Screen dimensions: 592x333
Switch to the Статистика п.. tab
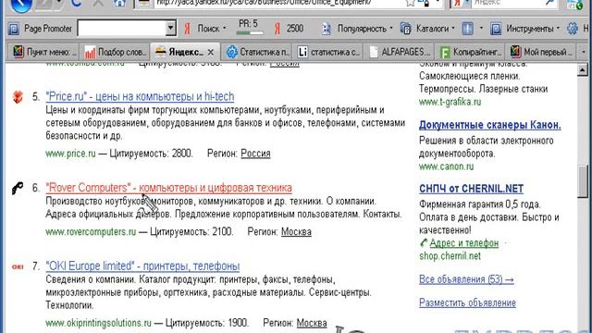[x=258, y=52]
